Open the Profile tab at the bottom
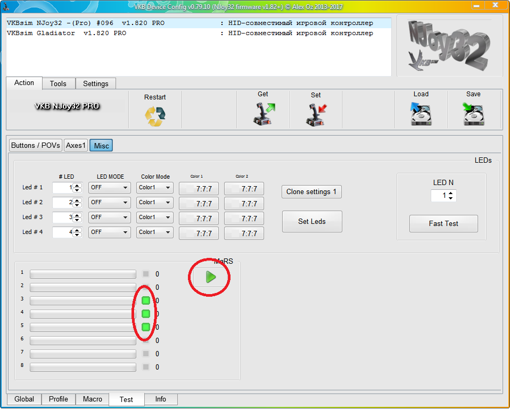The width and height of the screenshot is (510, 410). point(59,399)
